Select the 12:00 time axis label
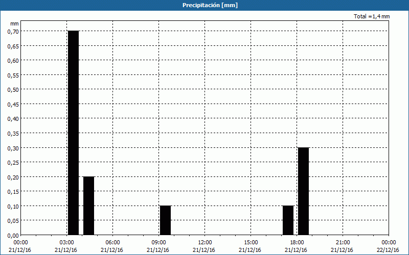The height and width of the screenshot is (255, 409). (204, 242)
